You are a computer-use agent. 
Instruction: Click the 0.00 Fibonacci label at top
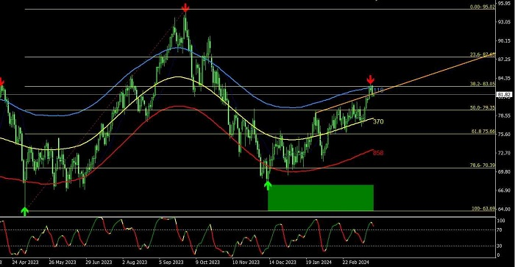(x=482, y=7)
